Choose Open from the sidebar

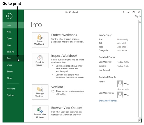[13, 38]
